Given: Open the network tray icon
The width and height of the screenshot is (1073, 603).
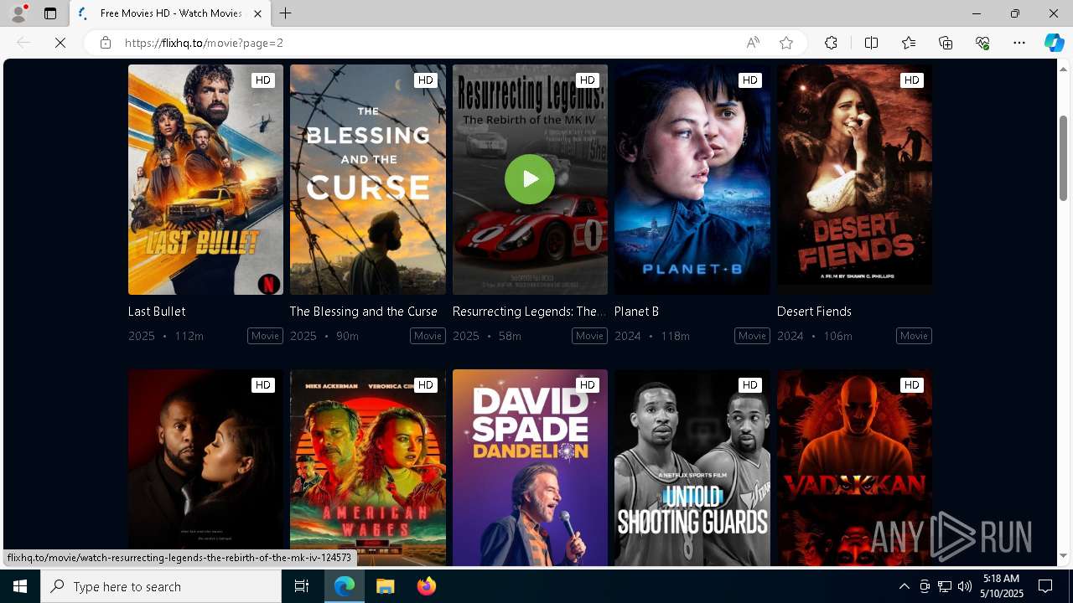Looking at the screenshot, I should (945, 586).
